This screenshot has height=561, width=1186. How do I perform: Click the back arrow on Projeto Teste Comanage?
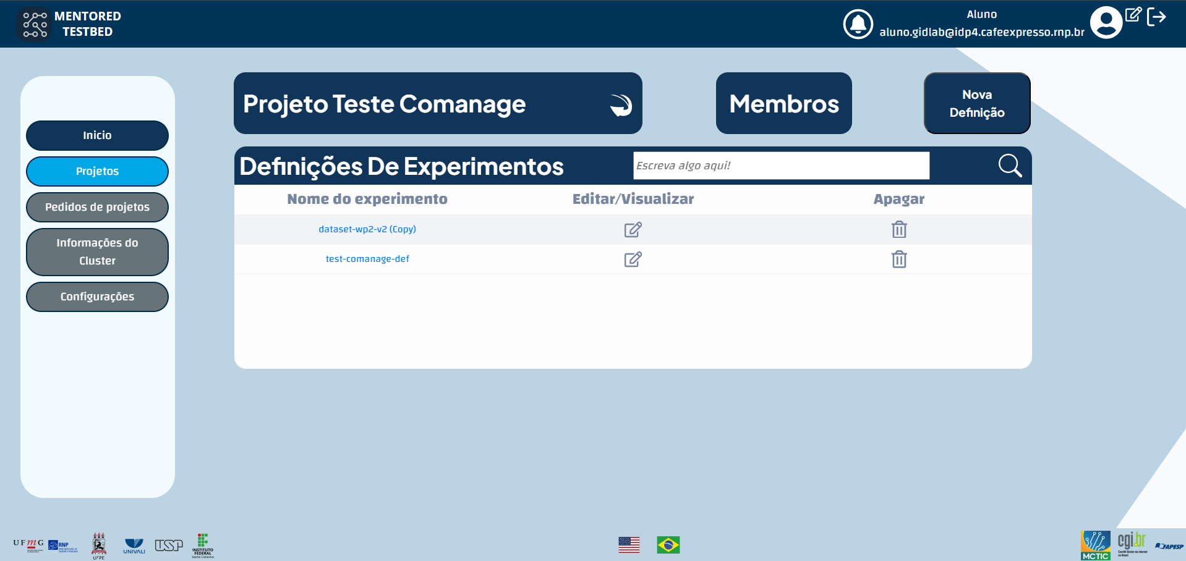[x=620, y=104]
